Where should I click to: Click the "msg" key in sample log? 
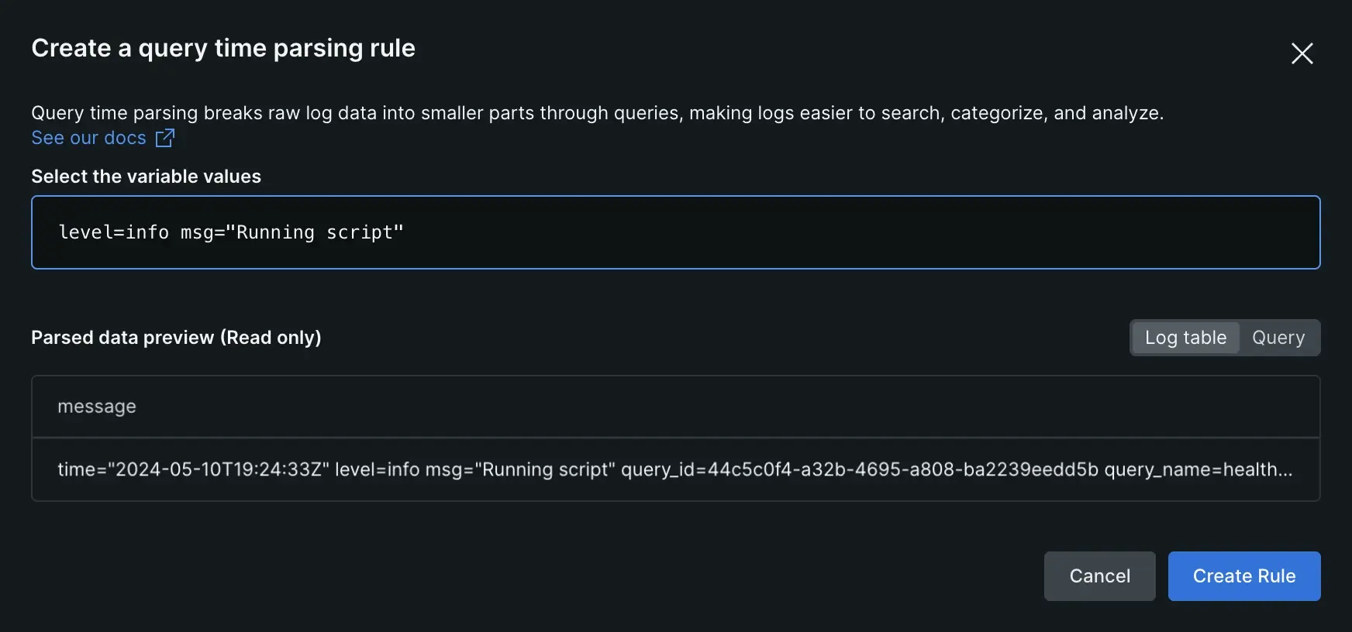(x=197, y=232)
